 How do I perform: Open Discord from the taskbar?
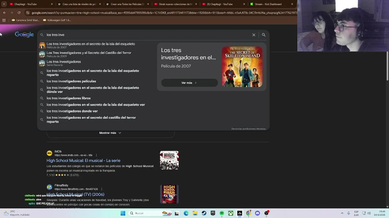pos(257,213)
